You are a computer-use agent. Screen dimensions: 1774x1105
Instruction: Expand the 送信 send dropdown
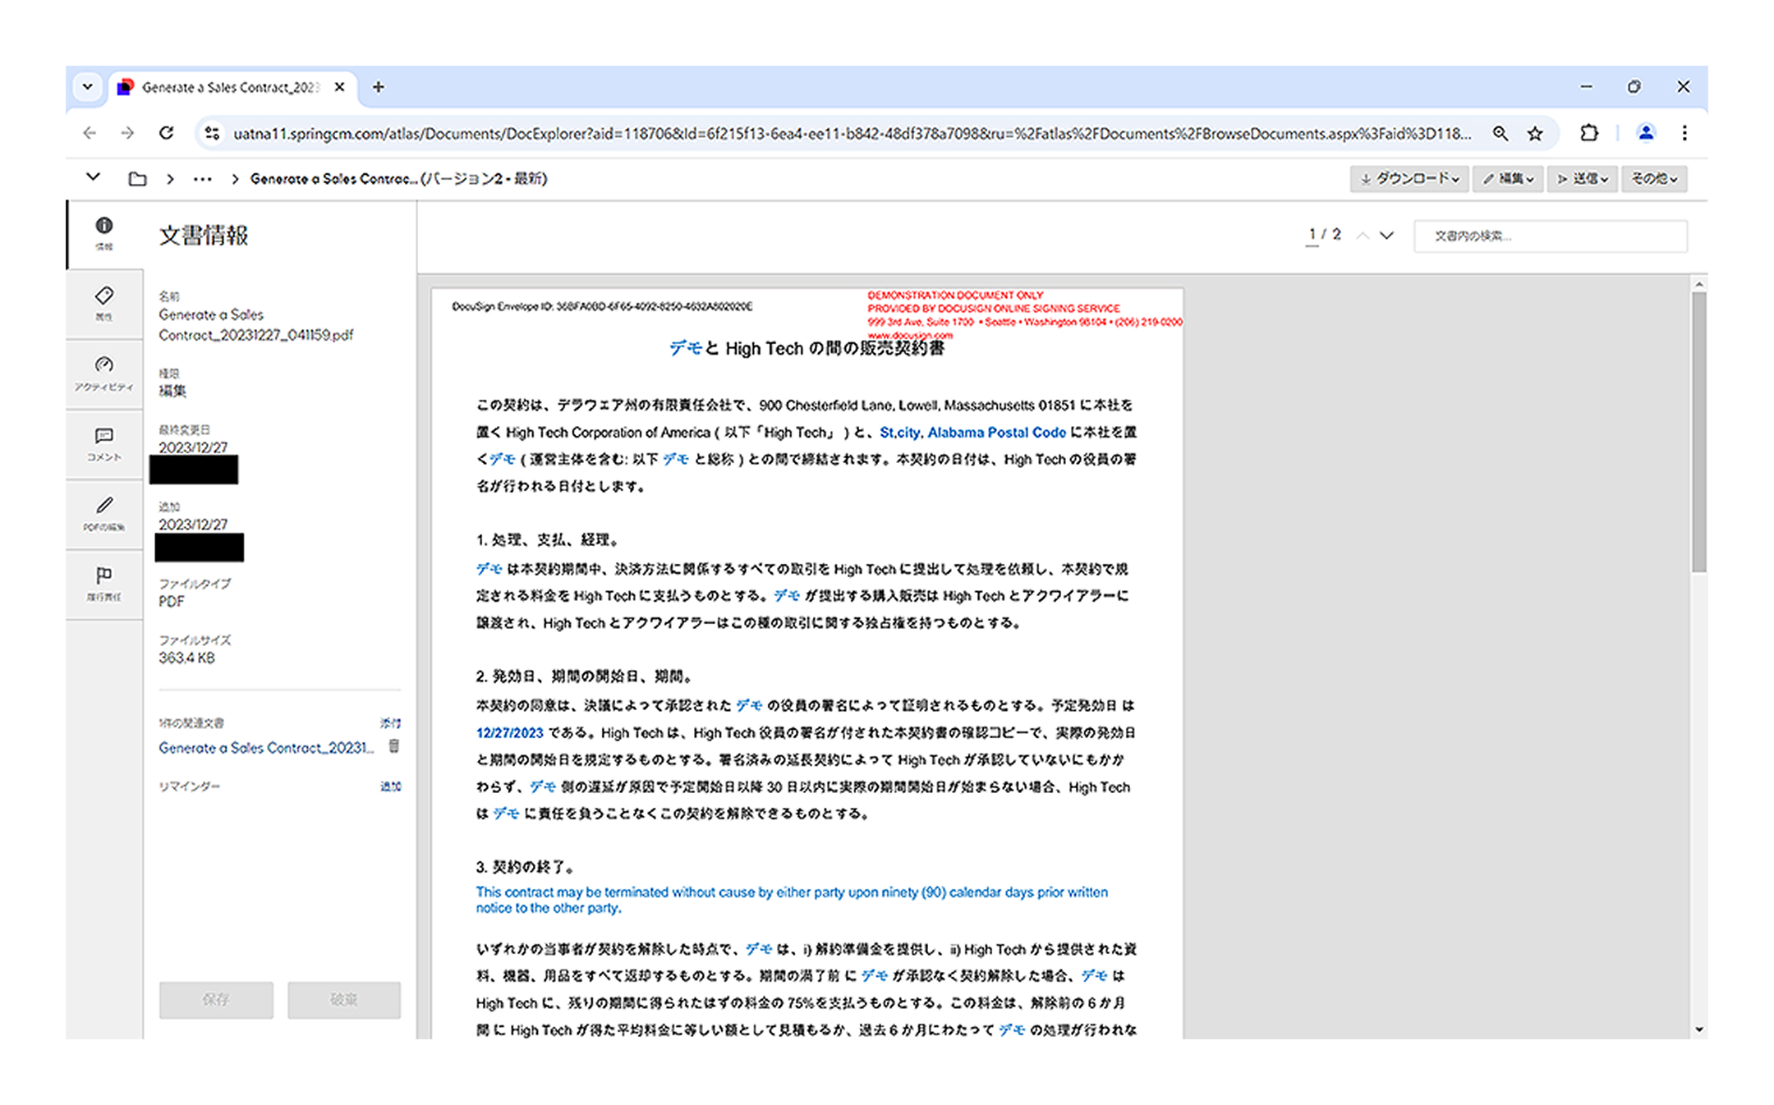coord(1582,179)
